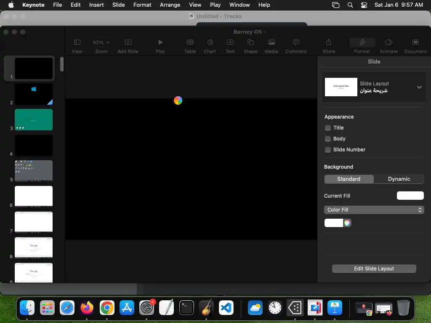Viewport: 431px width, 323px height.
Task: Open the Slide menu
Action: point(118,5)
